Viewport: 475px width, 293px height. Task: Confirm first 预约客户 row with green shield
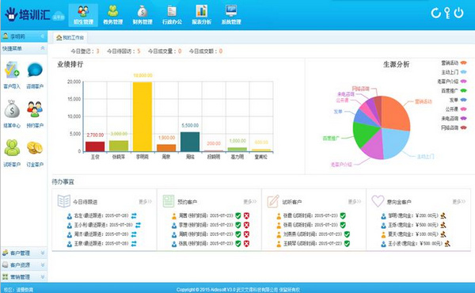[238, 215]
